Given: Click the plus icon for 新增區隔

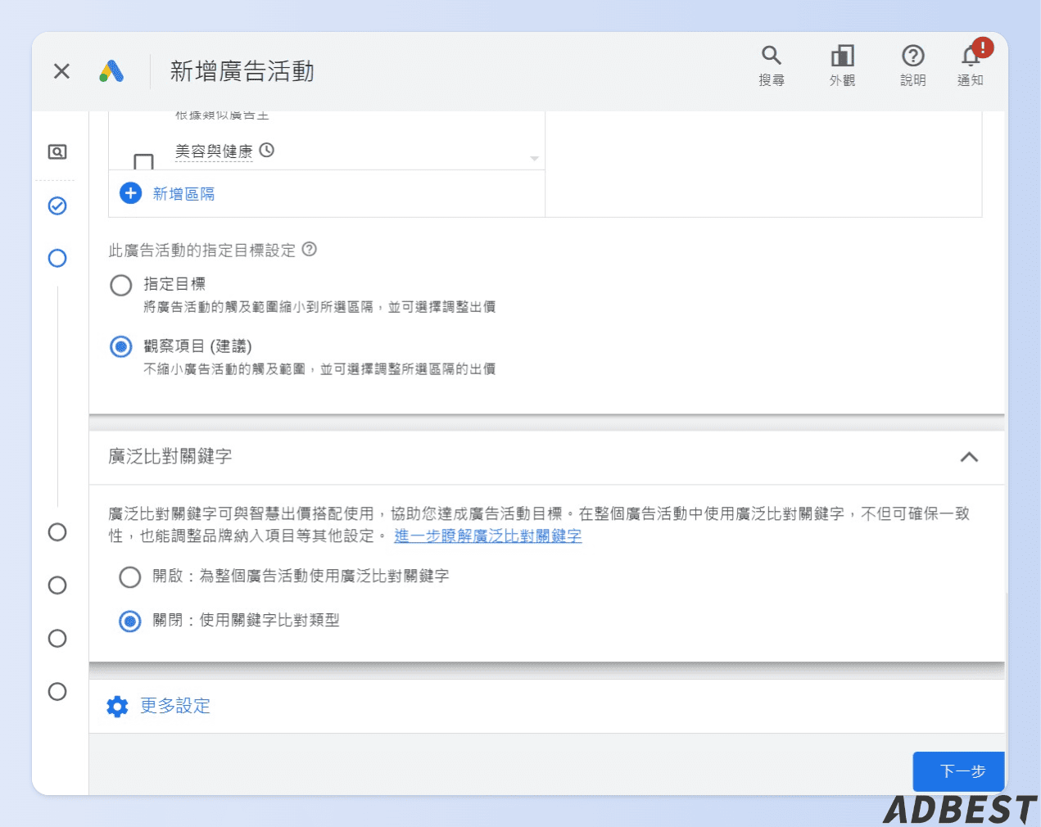Looking at the screenshot, I should (130, 192).
